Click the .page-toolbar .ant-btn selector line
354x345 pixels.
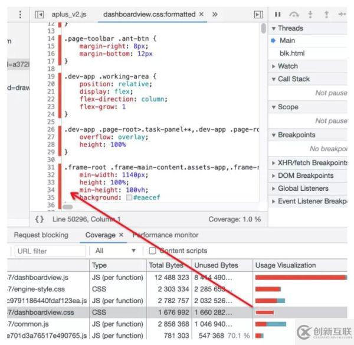pos(110,38)
